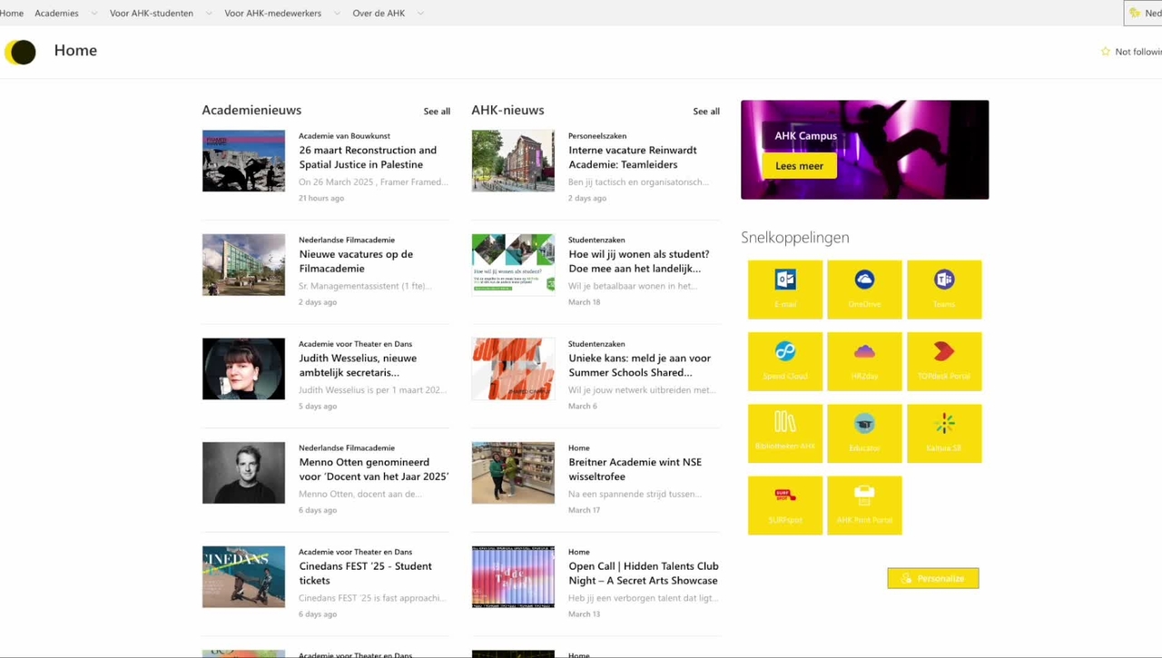The image size is (1162, 658).
Task: Click the Menno Otten portrait thumbnail
Action: pyautogui.click(x=243, y=473)
